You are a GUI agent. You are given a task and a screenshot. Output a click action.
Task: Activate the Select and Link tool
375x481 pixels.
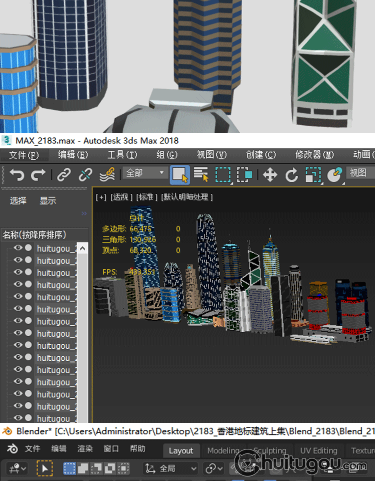tap(63, 174)
